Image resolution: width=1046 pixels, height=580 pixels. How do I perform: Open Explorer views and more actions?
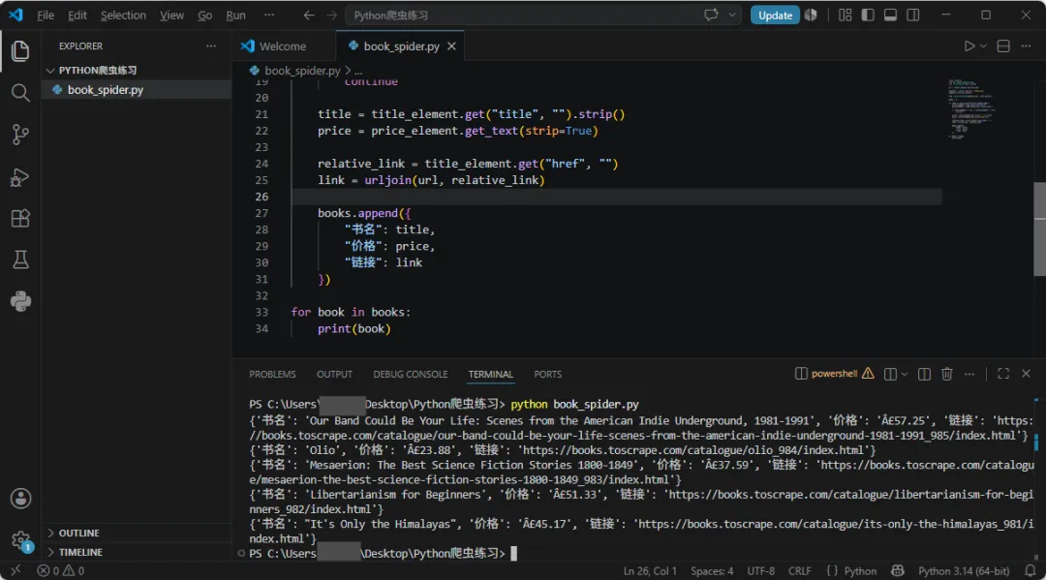pyautogui.click(x=211, y=46)
